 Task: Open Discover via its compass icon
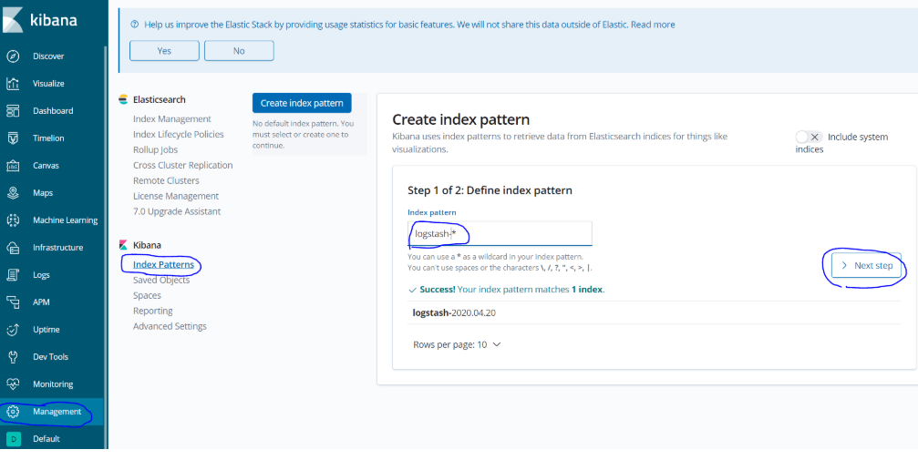coord(13,56)
